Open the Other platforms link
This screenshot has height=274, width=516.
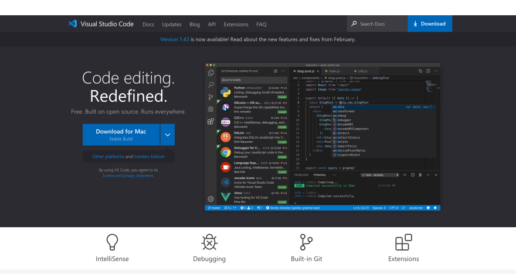[x=108, y=157]
